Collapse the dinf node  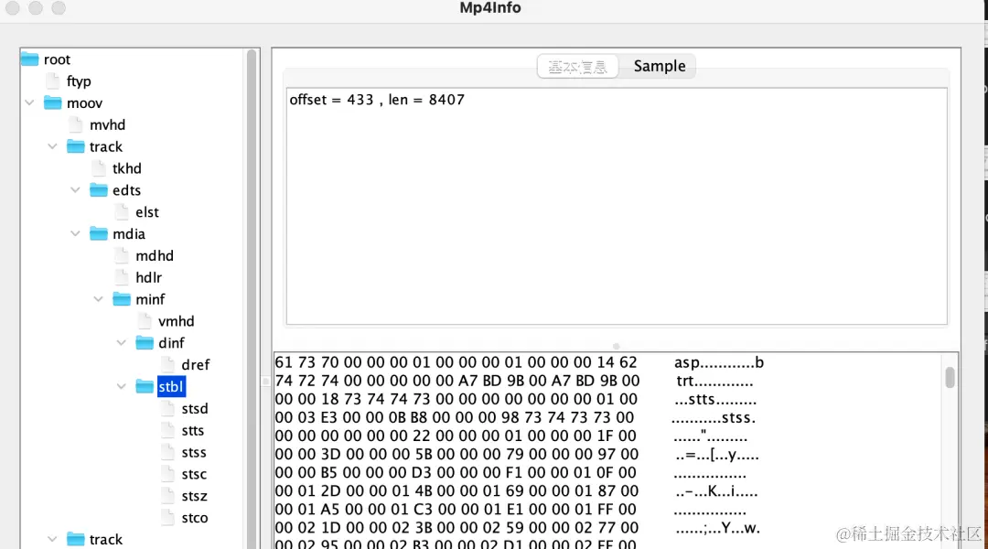click(122, 342)
